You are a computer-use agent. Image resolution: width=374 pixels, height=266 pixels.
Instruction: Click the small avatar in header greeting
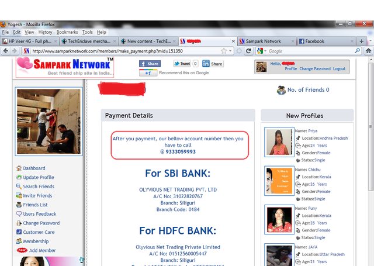point(261,67)
